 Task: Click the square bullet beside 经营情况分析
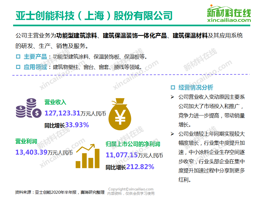(x=173, y=88)
